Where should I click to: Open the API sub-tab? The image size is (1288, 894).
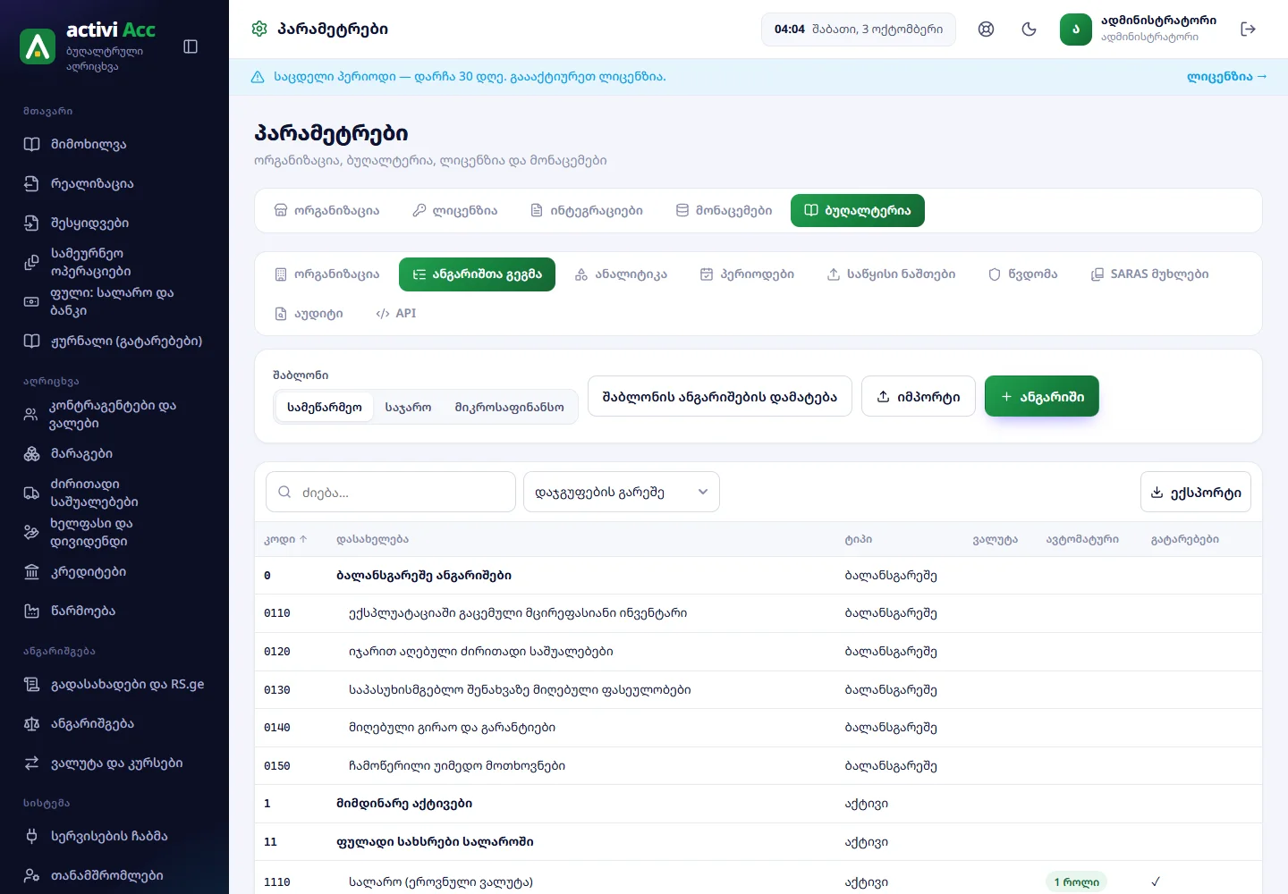click(x=396, y=314)
